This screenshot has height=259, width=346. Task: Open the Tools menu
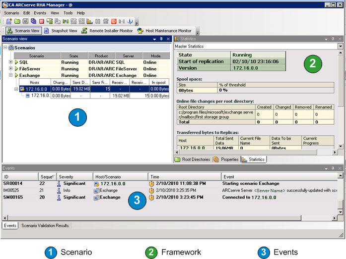(x=68, y=13)
